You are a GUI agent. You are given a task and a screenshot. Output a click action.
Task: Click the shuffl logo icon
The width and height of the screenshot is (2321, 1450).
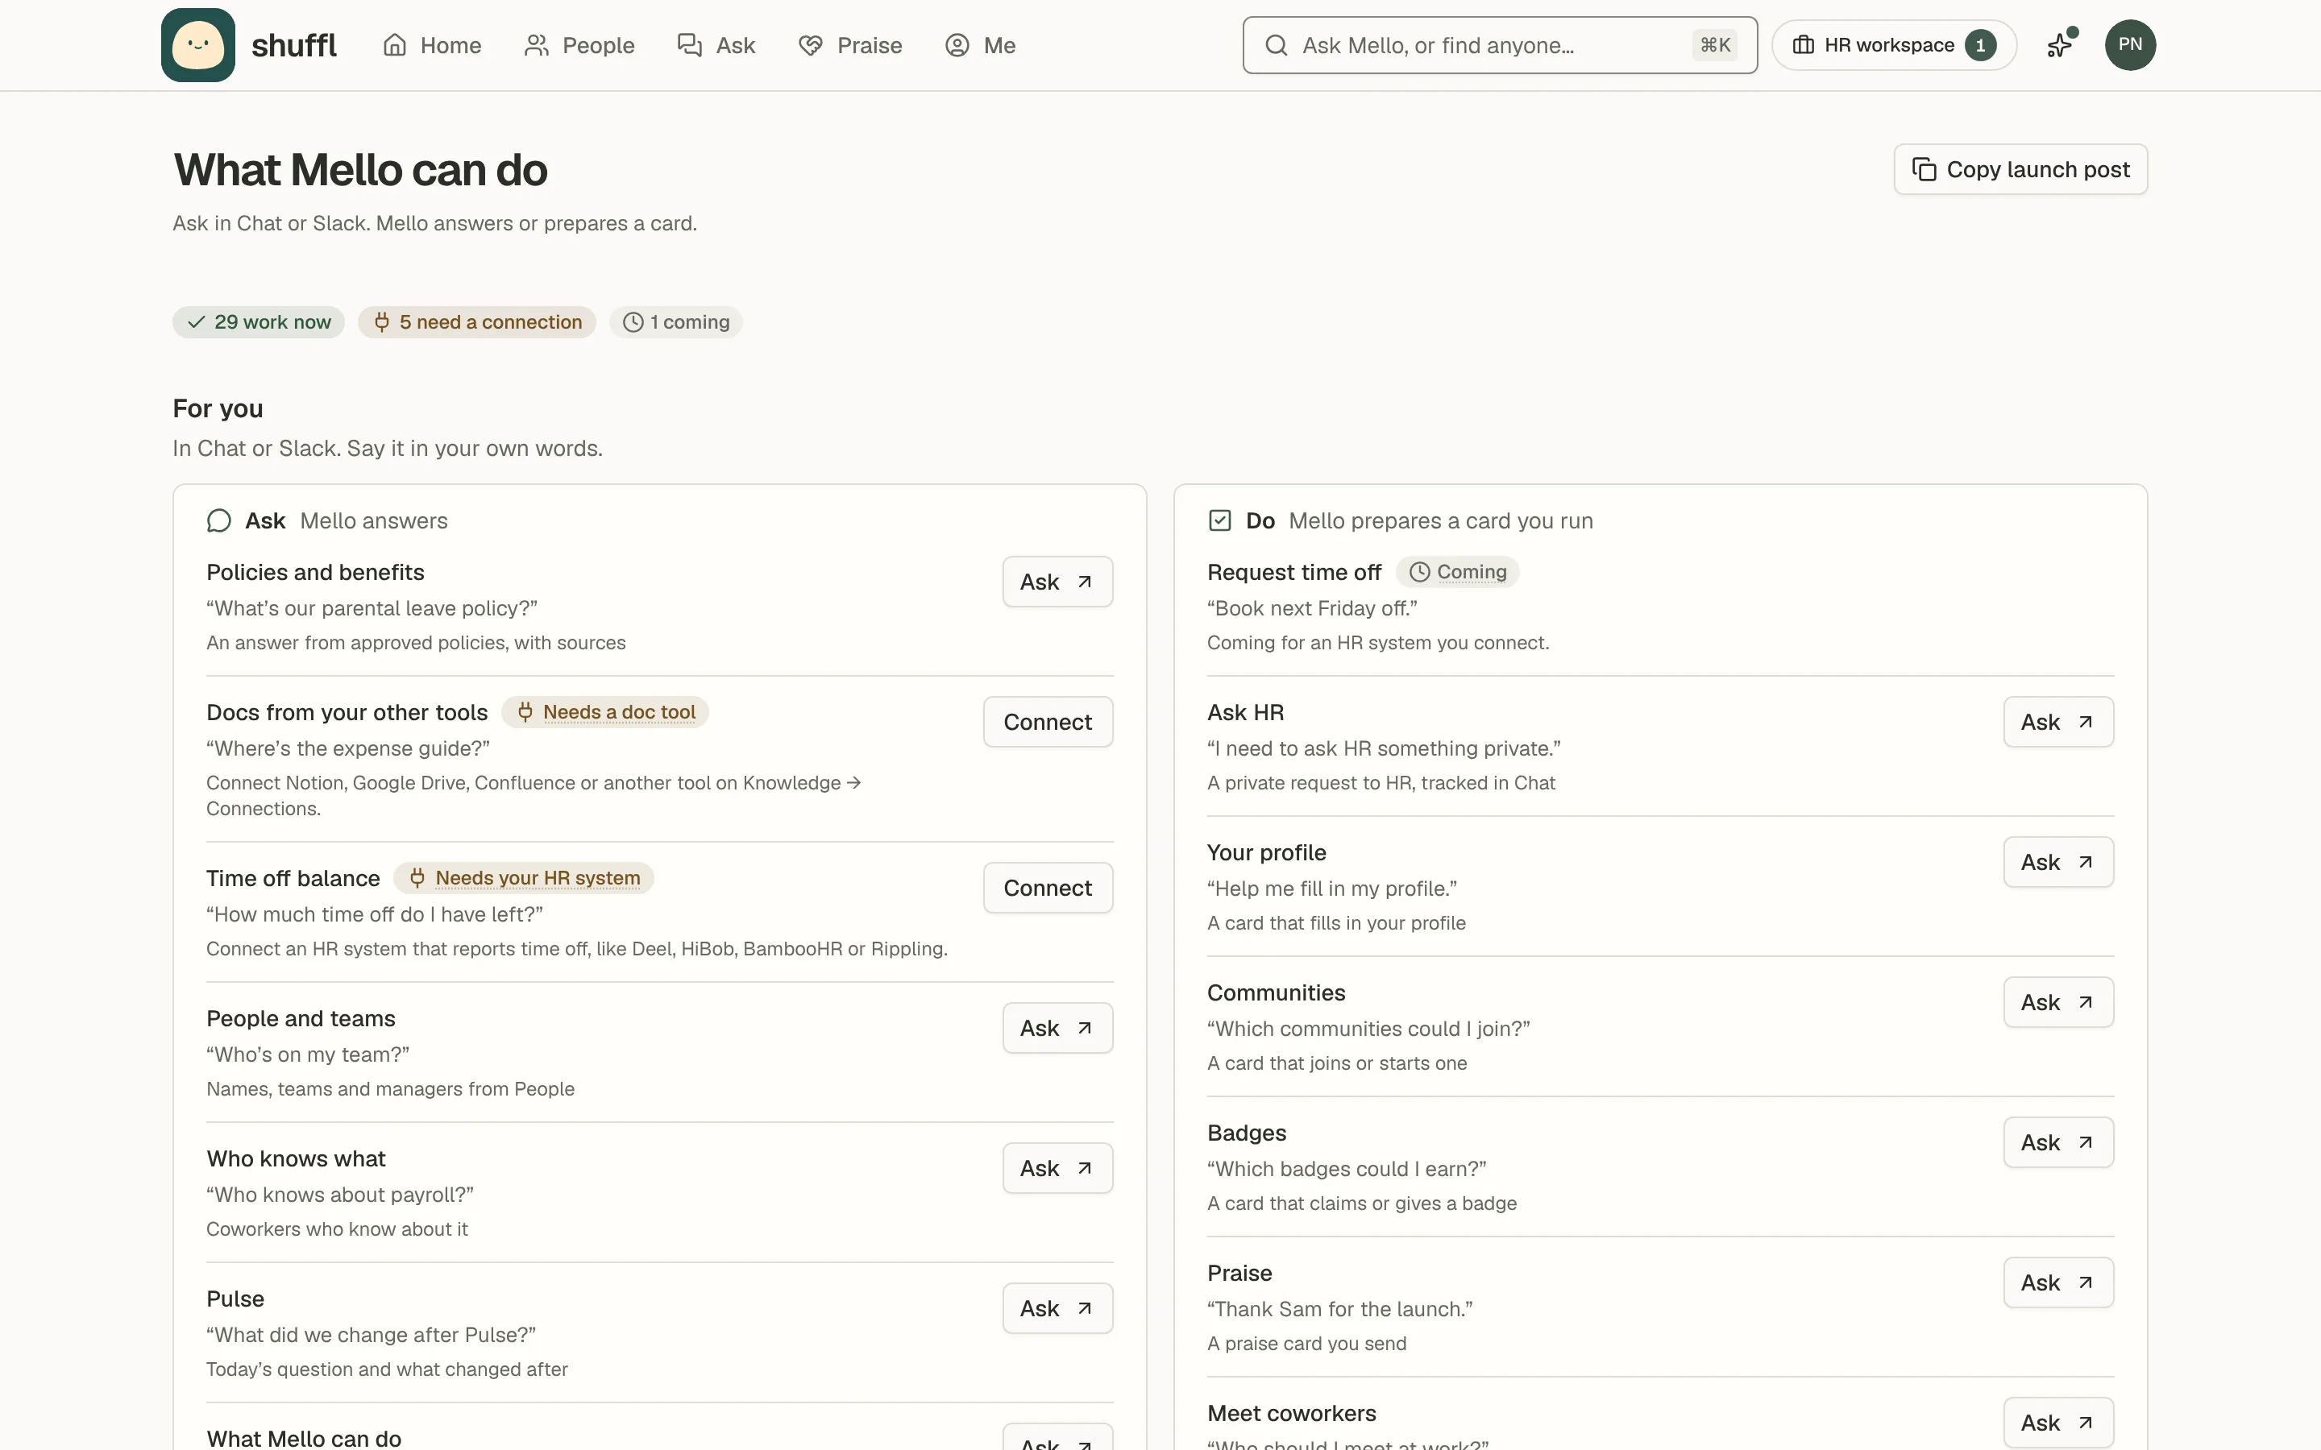197,45
